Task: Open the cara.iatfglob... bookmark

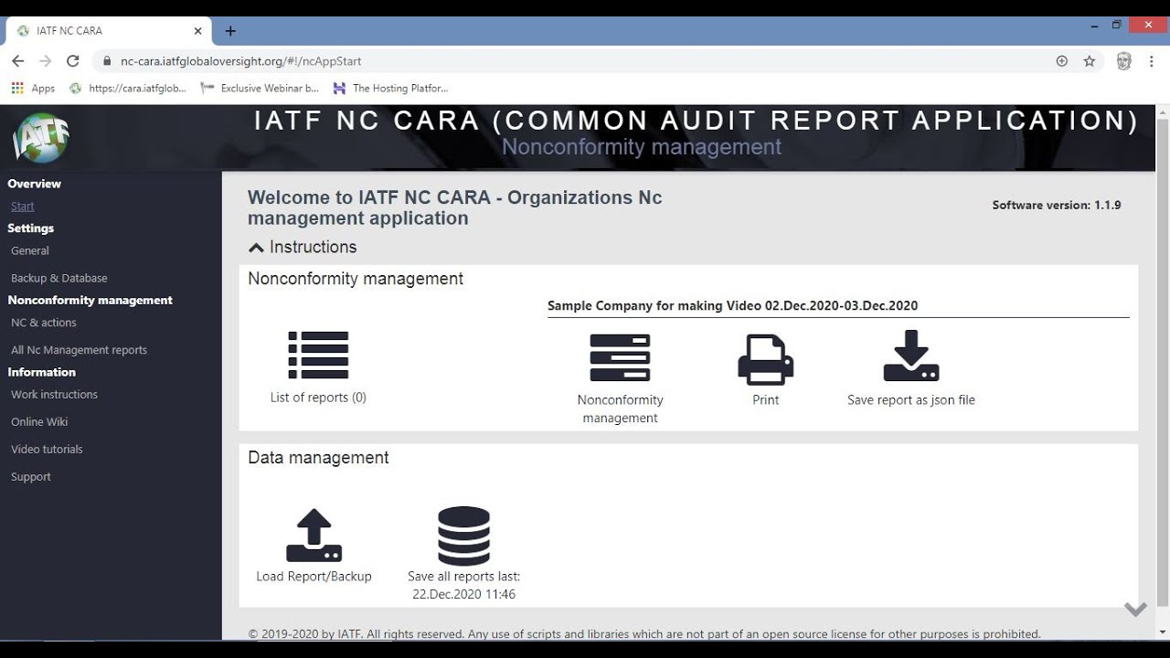Action: pyautogui.click(x=127, y=89)
